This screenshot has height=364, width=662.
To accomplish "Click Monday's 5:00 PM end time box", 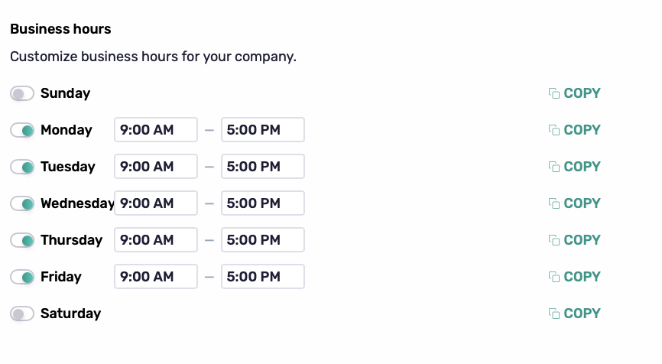I will pos(263,130).
